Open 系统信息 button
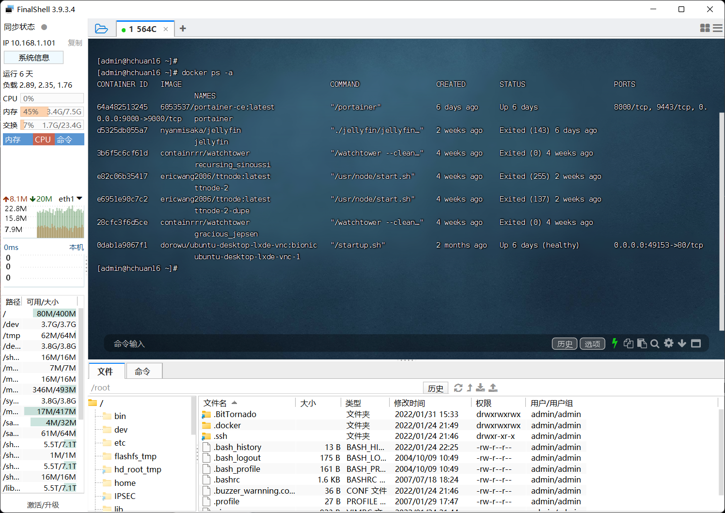The width and height of the screenshot is (725, 513). 33,58
